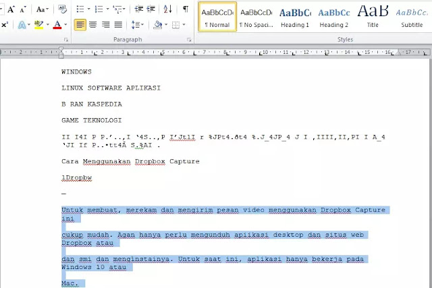Click the Sort A-Z icon

click(168, 9)
